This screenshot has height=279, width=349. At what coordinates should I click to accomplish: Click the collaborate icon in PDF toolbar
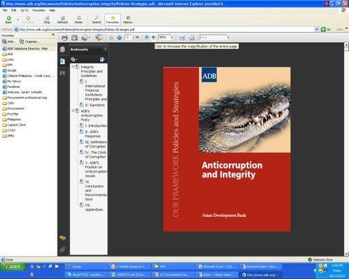click(99, 38)
